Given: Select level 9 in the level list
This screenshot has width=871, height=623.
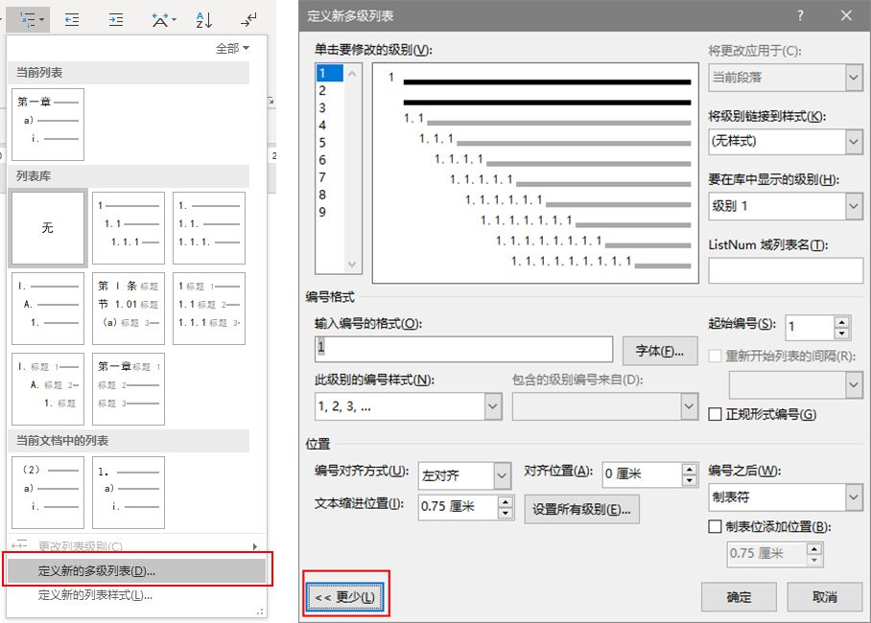Looking at the screenshot, I should [x=330, y=212].
